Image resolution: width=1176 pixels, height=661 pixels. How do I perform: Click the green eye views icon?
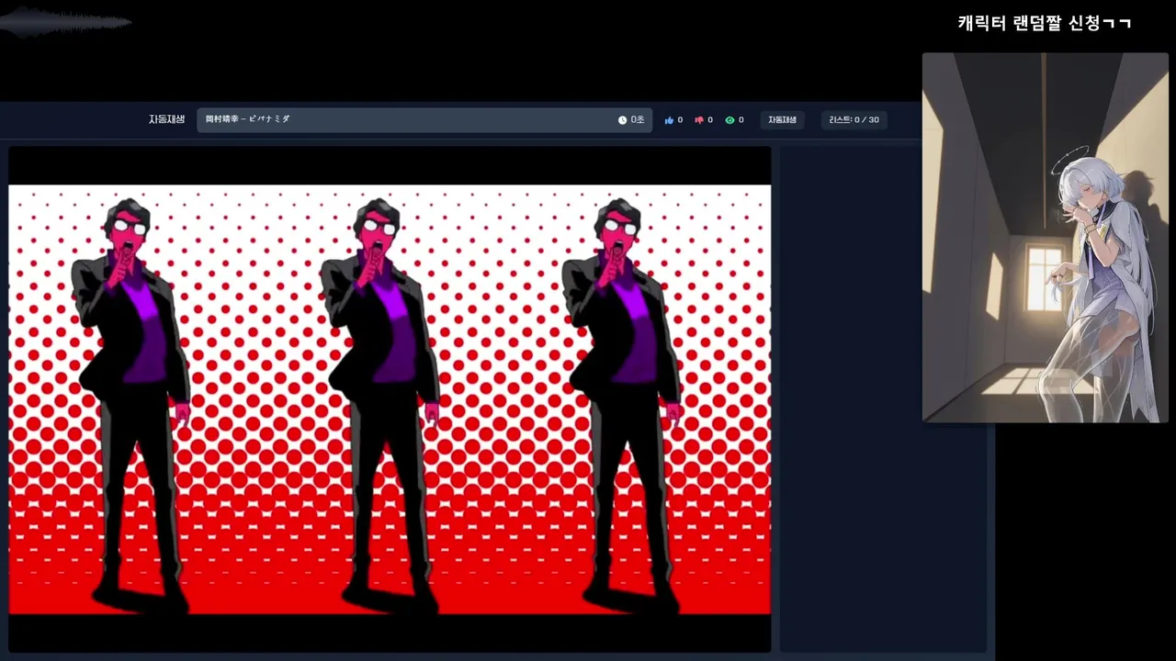(729, 120)
